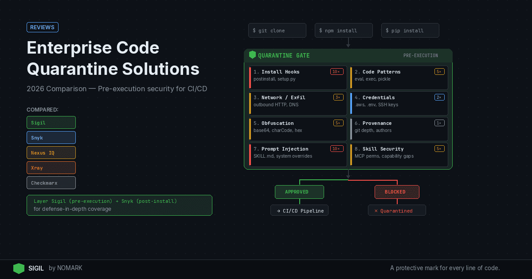Click the green shield icon beside QUARANTINE GATE

coord(252,55)
